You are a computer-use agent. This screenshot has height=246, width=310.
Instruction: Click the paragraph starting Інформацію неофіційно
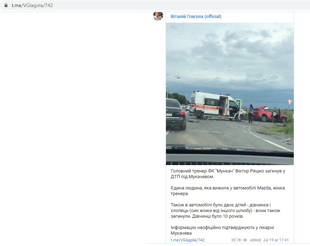tap(222, 230)
